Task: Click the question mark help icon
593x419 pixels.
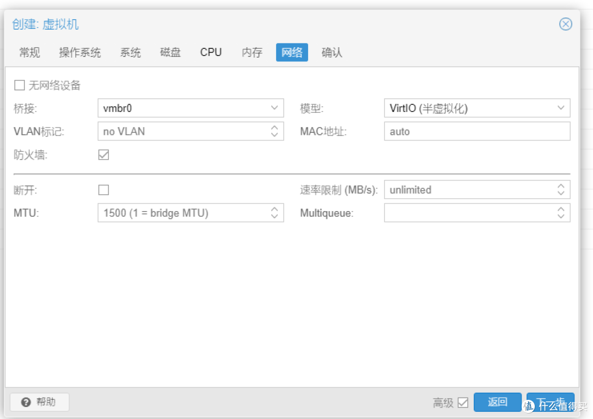Action: pyautogui.click(x=26, y=403)
